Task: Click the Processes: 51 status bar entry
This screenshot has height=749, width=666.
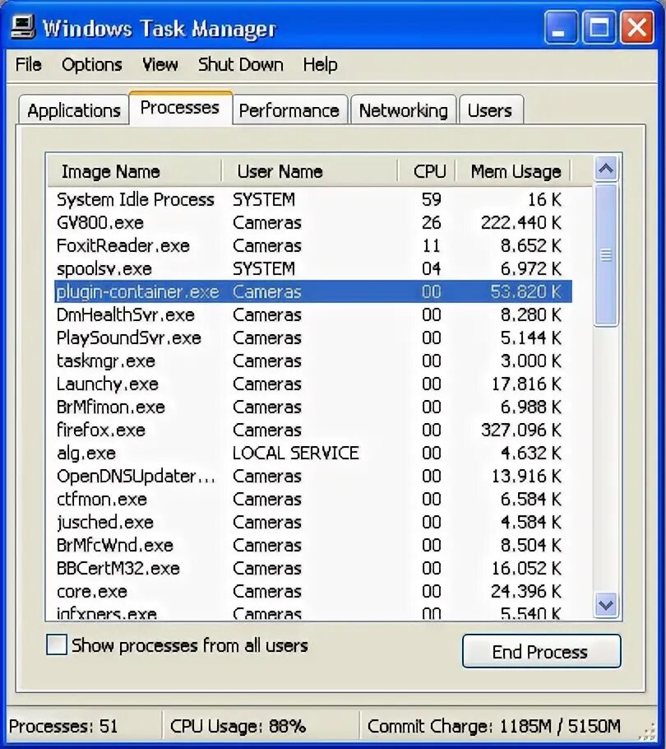Action: pos(63,726)
